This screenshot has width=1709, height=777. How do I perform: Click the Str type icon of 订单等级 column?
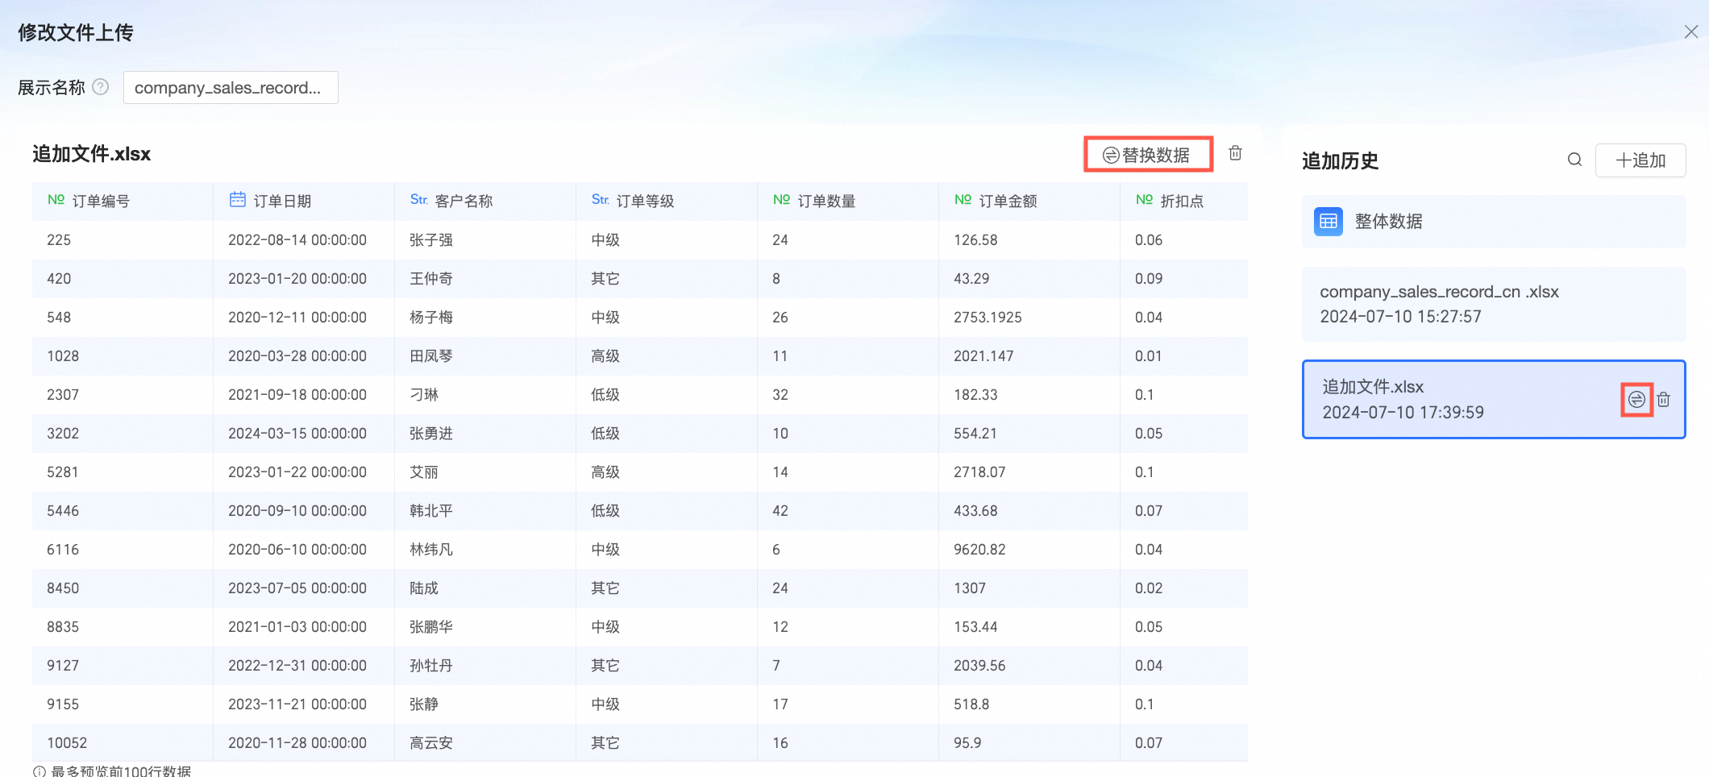pyautogui.click(x=600, y=200)
